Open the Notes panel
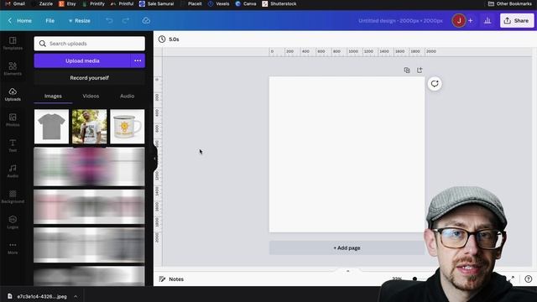Viewport: 537px width, 302px height. [171, 279]
